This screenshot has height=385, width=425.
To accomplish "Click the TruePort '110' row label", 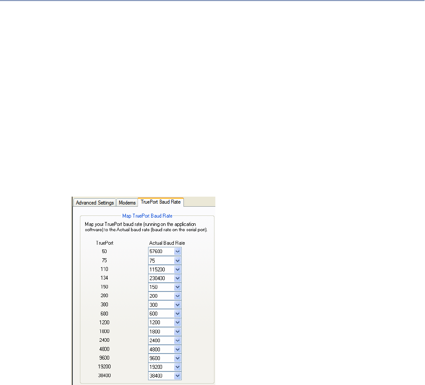I will [x=104, y=269].
